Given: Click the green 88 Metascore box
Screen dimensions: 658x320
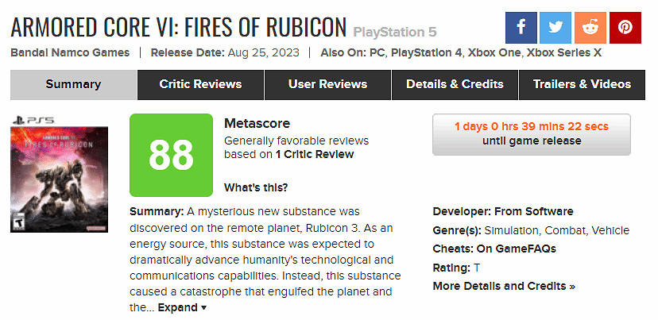Looking at the screenshot, I should pyautogui.click(x=171, y=155).
